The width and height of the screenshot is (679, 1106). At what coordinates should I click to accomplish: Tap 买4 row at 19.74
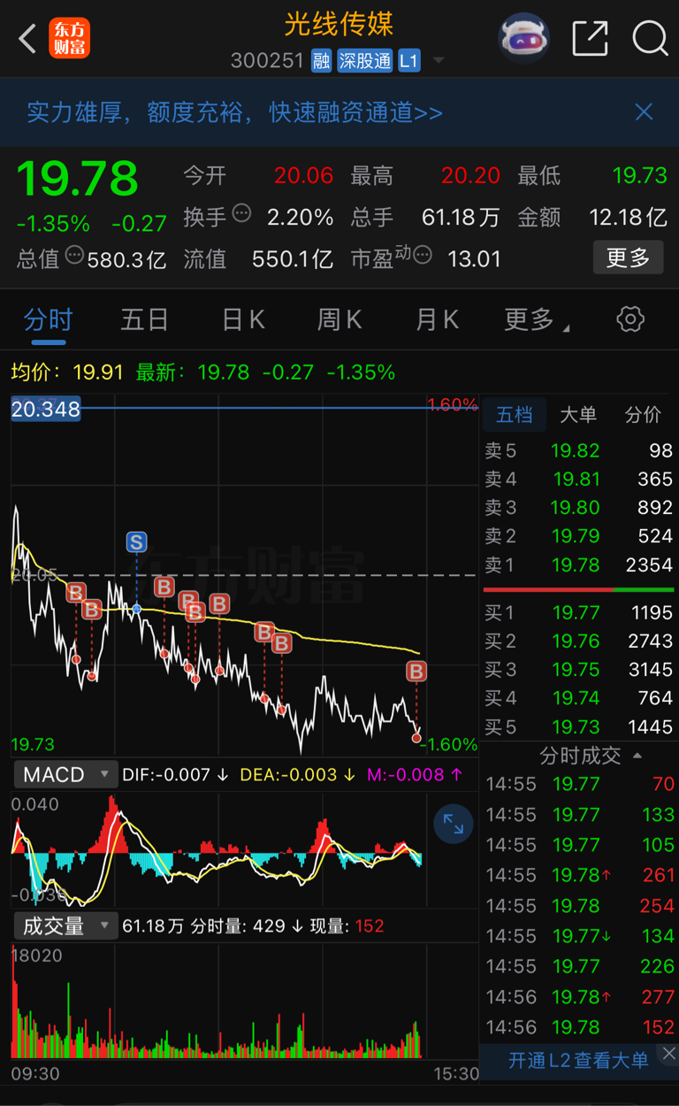point(578,698)
